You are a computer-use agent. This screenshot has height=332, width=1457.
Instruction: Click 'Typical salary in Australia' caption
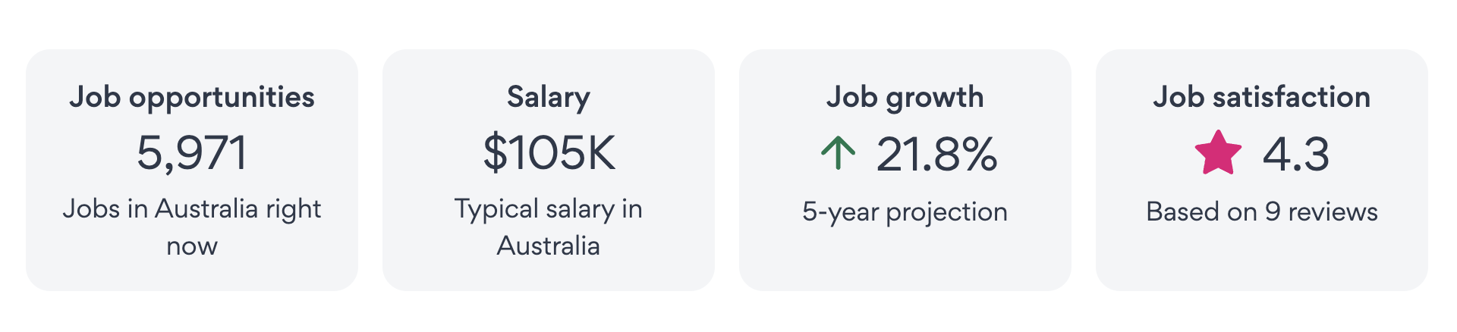[549, 209]
